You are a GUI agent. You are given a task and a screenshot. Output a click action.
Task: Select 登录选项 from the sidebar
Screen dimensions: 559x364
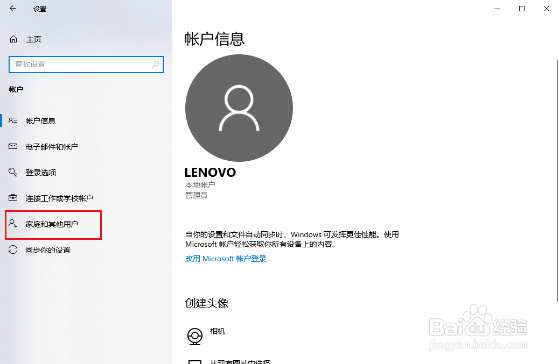pyautogui.click(x=86, y=172)
